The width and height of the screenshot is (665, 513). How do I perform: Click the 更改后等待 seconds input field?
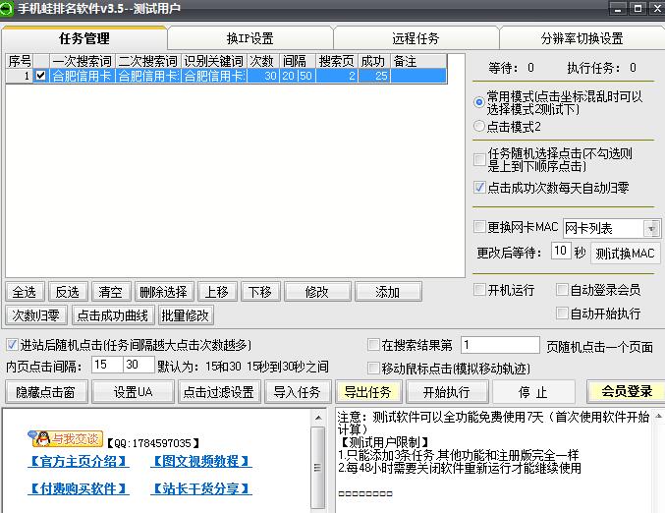click(x=560, y=252)
